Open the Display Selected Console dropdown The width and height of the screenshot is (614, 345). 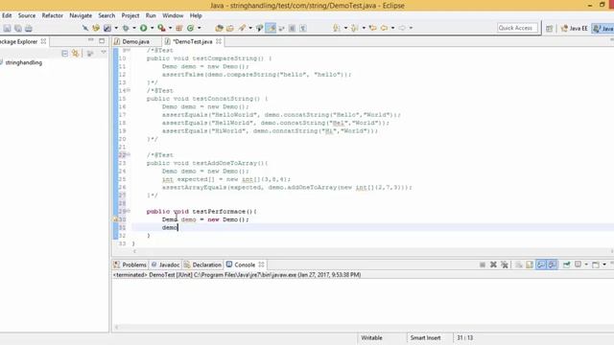pyautogui.click(x=586, y=264)
